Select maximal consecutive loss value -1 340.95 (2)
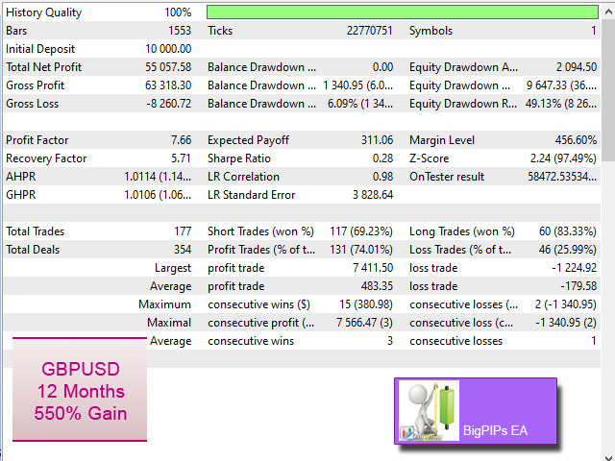The image size is (615, 461). (x=566, y=323)
